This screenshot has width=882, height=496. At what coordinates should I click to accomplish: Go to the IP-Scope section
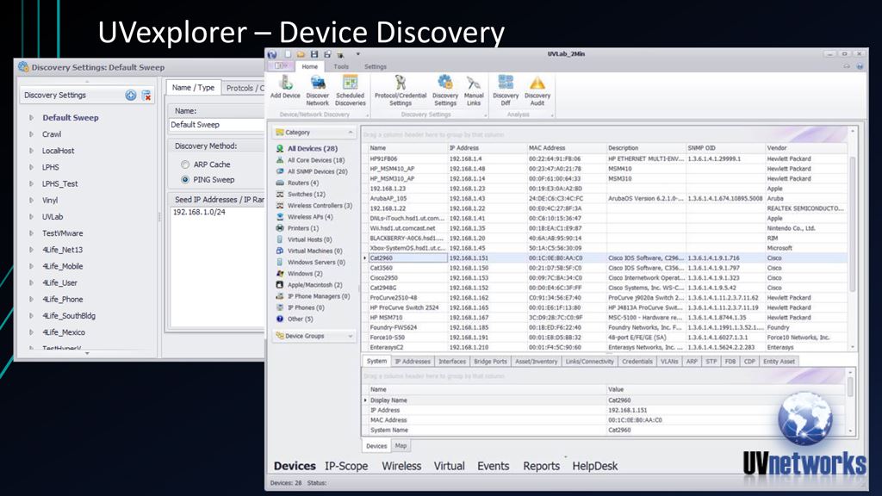tap(346, 466)
